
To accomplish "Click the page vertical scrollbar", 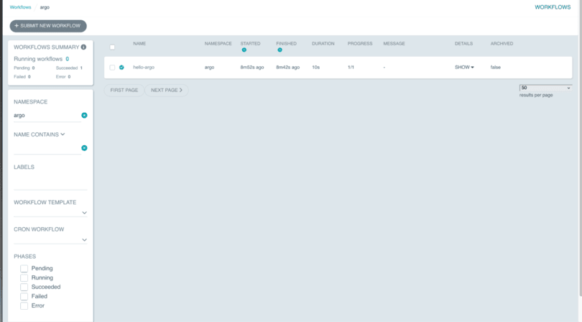I will pyautogui.click(x=580, y=149).
